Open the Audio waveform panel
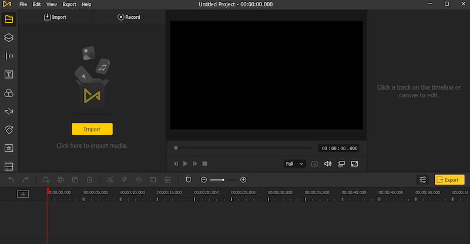 pyautogui.click(x=9, y=56)
